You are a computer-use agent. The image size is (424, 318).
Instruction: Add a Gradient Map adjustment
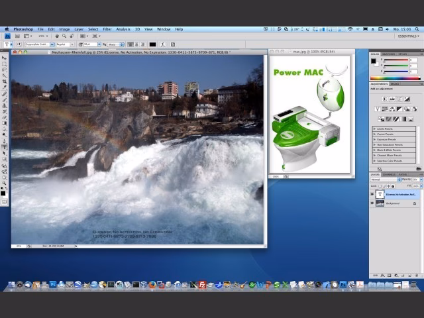(x=403, y=119)
